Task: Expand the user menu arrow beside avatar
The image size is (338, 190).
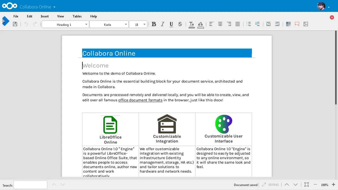Action: click(x=329, y=7)
